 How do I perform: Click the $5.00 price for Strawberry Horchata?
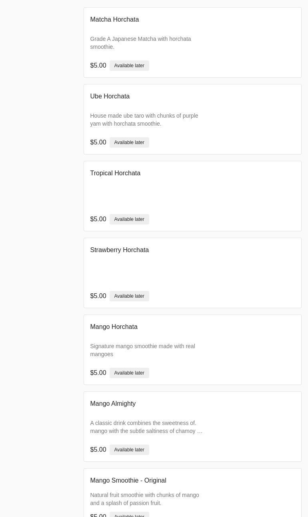98,296
